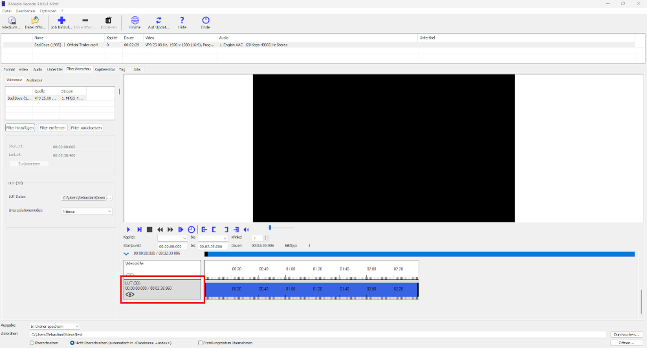Image resolution: width=647 pixels, height=348 pixels.
Task: Click the XMedia Recode title bar app icon
Action: [x=4, y=4]
